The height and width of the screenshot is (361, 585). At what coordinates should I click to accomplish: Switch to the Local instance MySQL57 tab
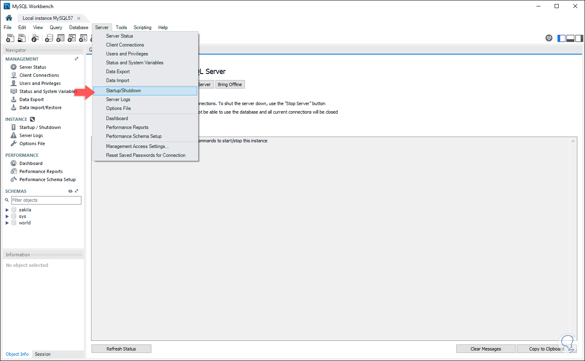coord(48,18)
